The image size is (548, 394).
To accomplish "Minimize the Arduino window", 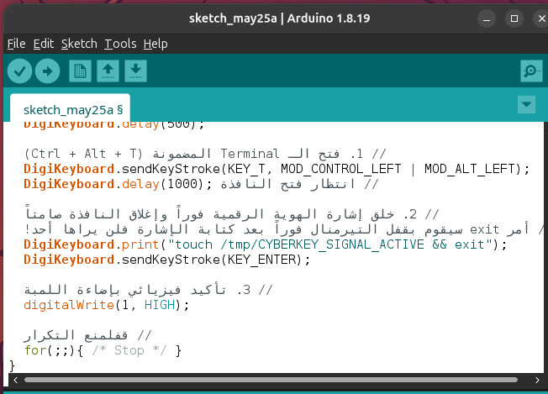I will click(487, 18).
